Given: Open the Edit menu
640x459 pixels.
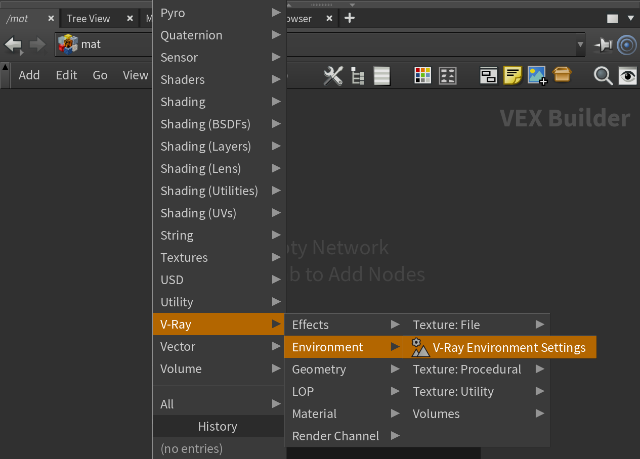Looking at the screenshot, I should [67, 75].
